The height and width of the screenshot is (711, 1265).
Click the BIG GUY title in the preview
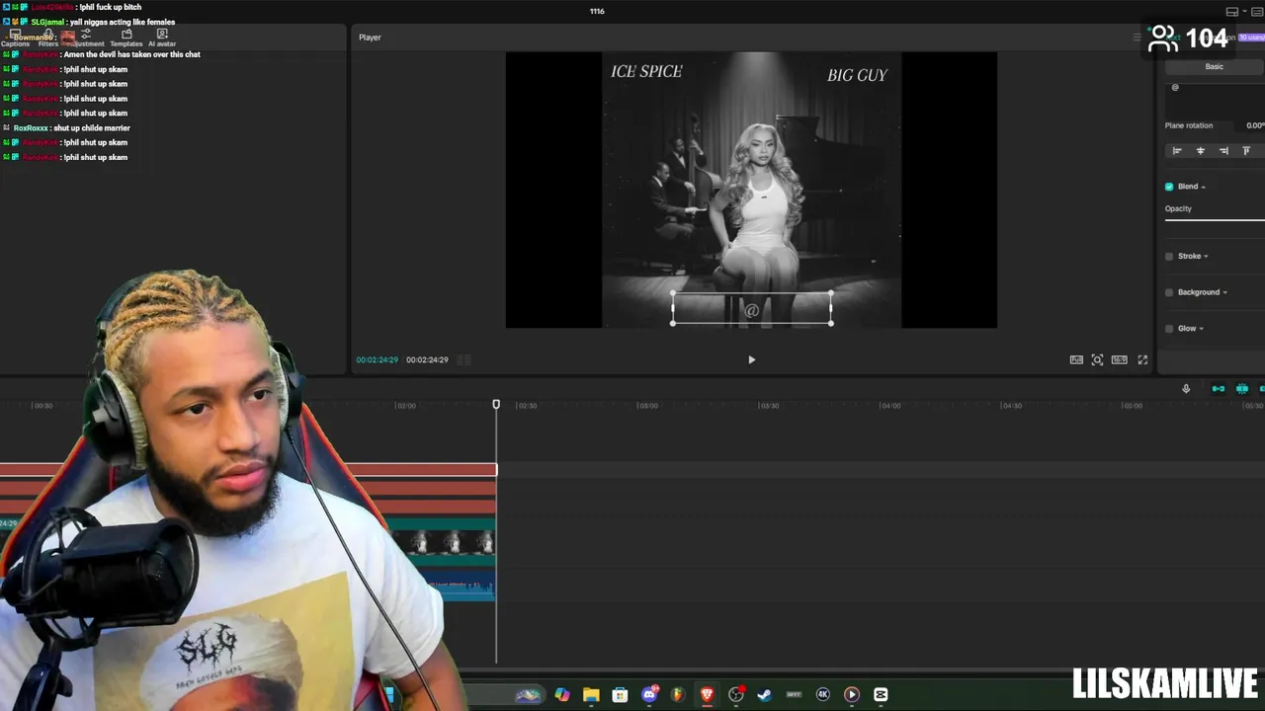click(x=857, y=75)
